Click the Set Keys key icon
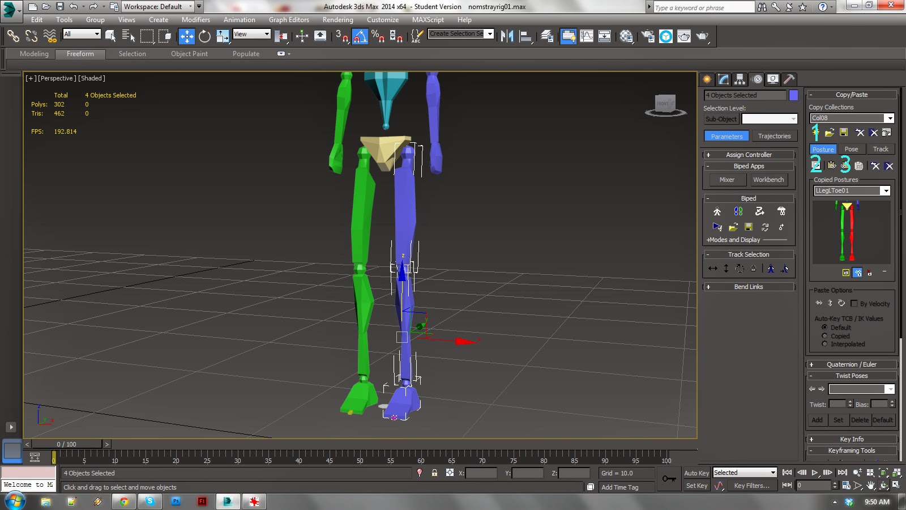The width and height of the screenshot is (906, 510). [x=669, y=479]
